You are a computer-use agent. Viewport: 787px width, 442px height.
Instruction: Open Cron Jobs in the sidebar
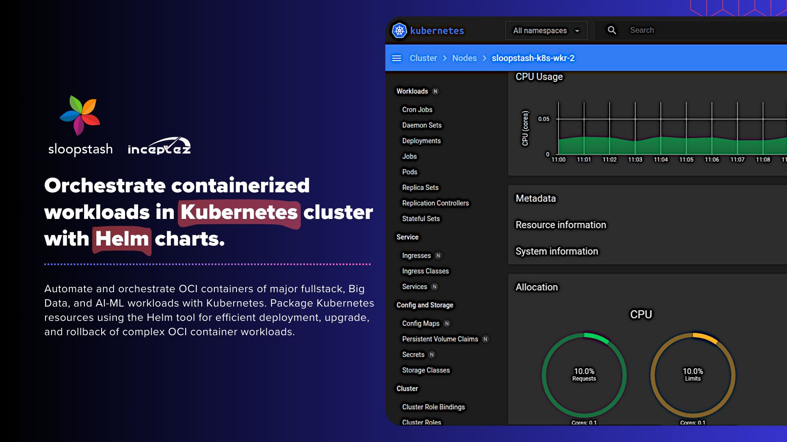tap(417, 110)
